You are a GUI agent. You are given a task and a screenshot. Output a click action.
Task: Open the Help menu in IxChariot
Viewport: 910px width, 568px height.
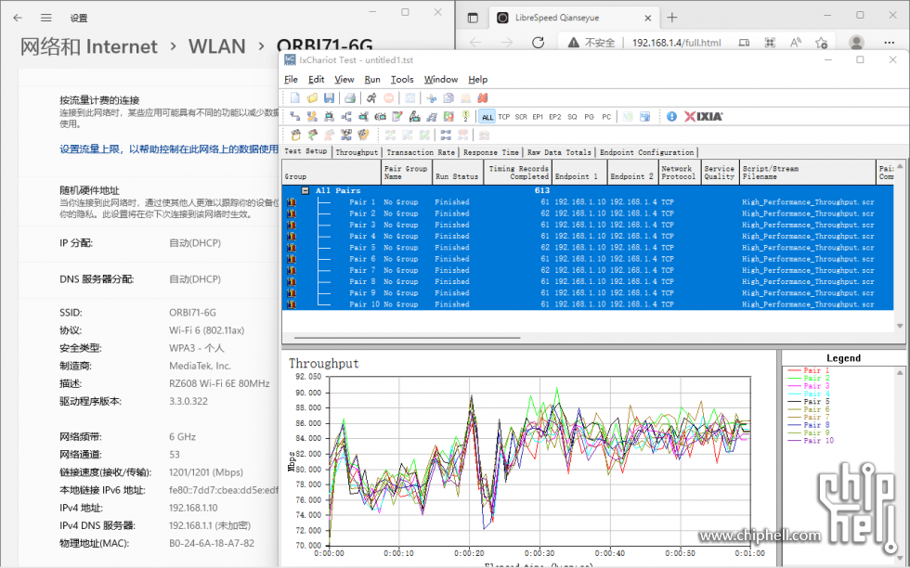pyautogui.click(x=477, y=80)
